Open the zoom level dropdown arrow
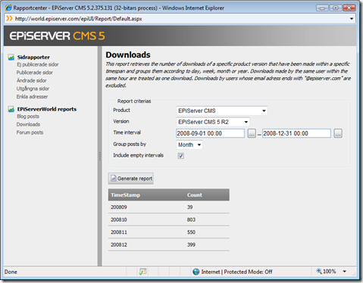363x283 pixels. (x=345, y=272)
